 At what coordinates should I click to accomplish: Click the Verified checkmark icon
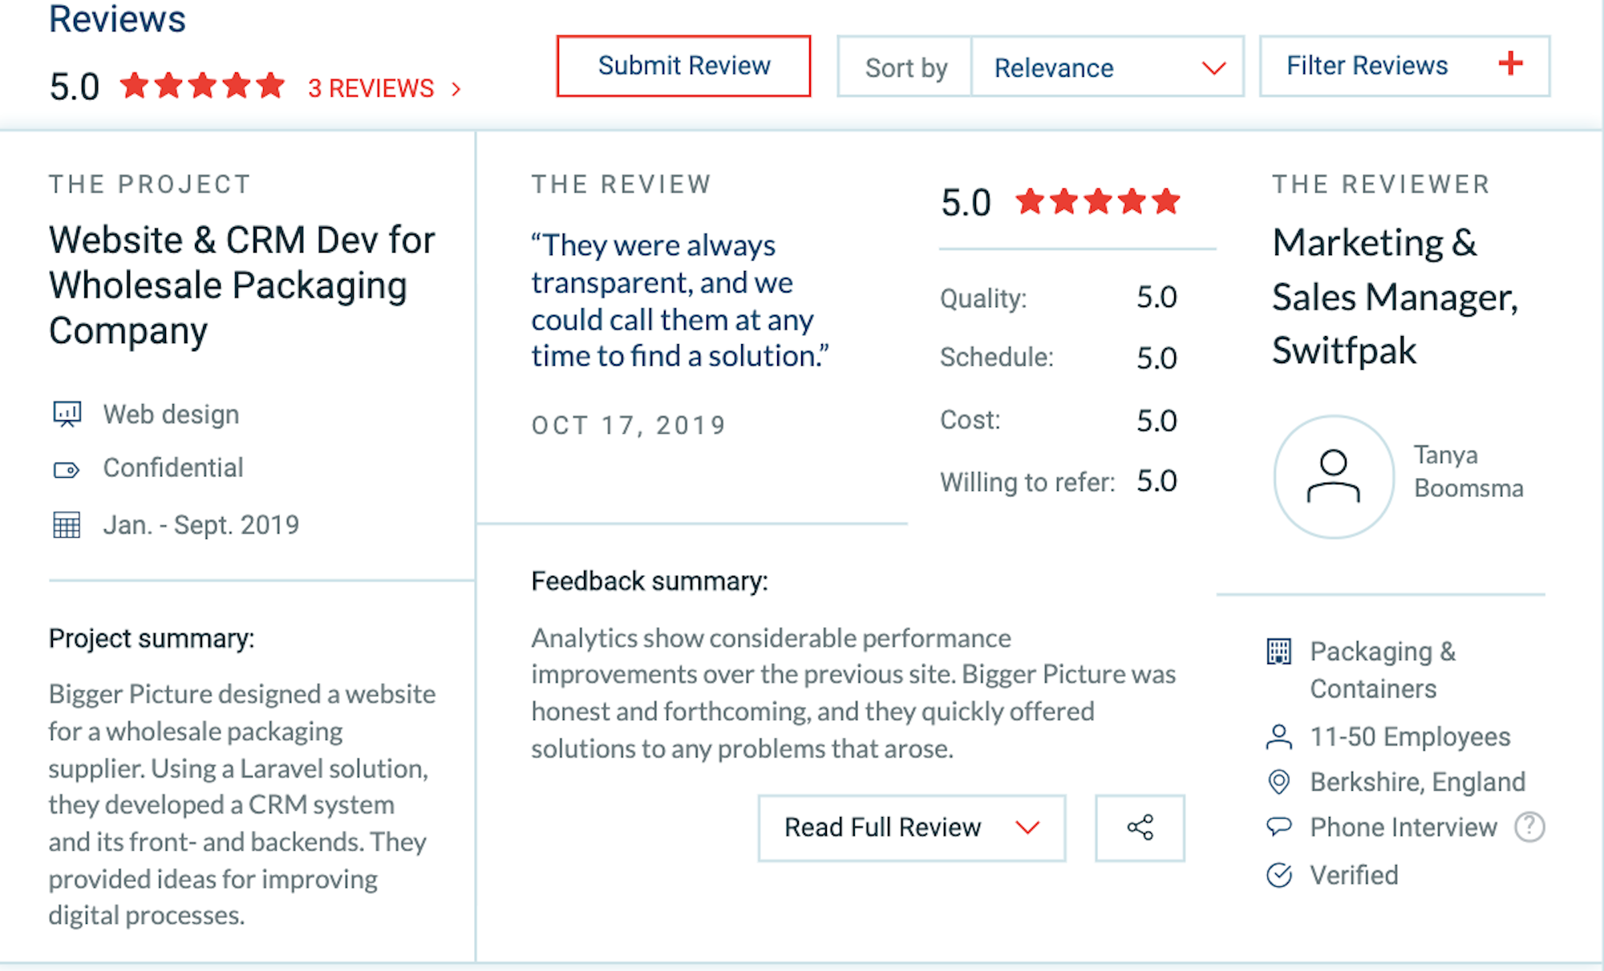click(x=1279, y=875)
